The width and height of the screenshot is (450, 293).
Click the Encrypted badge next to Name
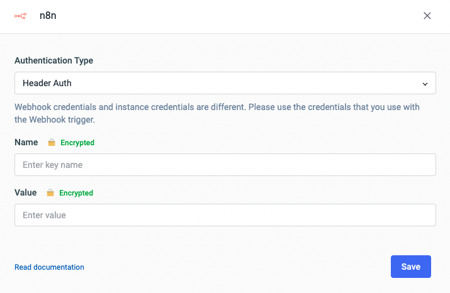tap(77, 143)
